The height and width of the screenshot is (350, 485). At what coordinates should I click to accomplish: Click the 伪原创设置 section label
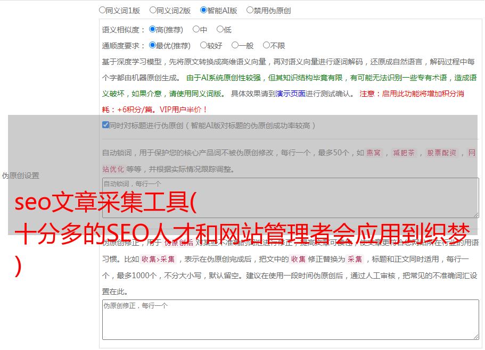tap(20, 176)
